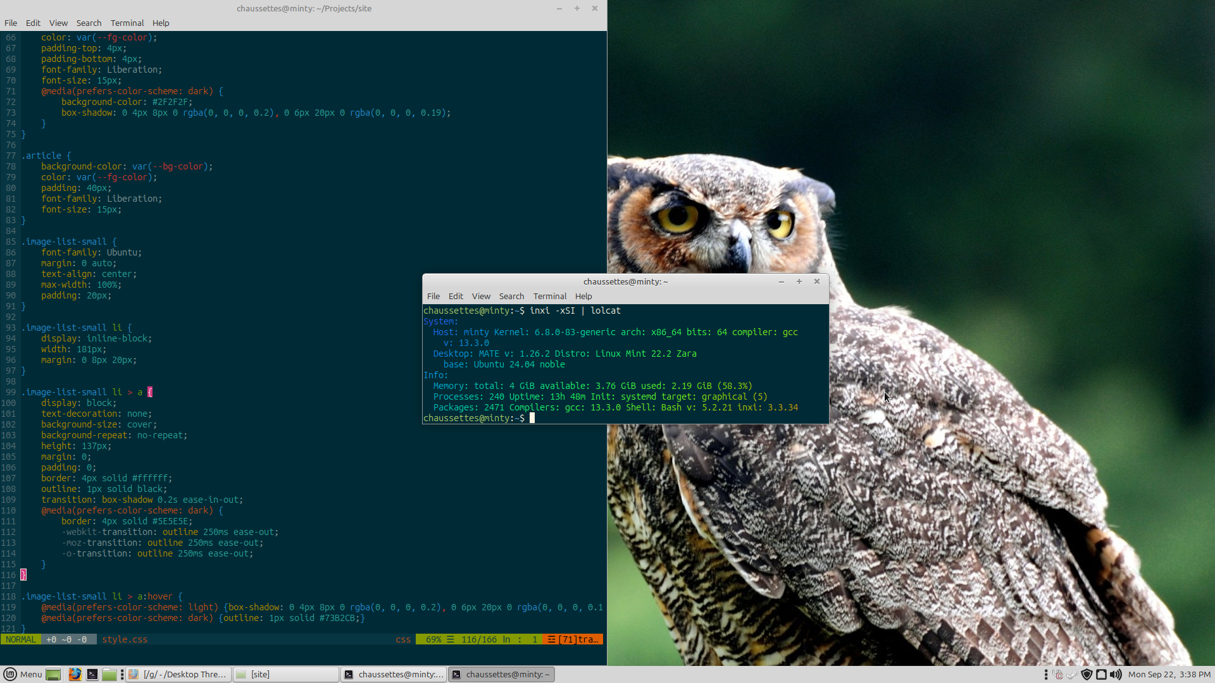Open Search menu in the site terminal window
The width and height of the screenshot is (1215, 683).
pyautogui.click(x=89, y=23)
